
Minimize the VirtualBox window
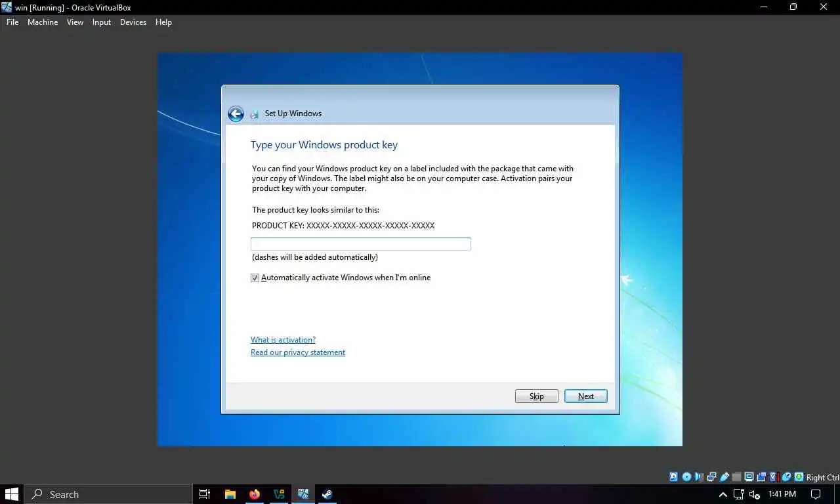coord(763,7)
